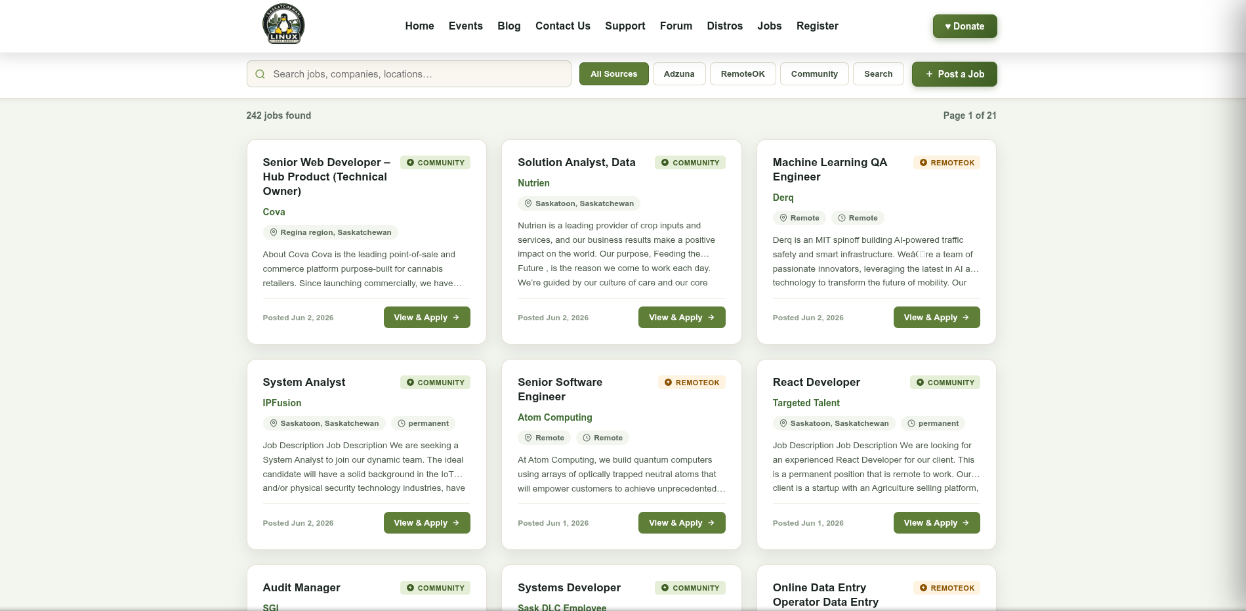Filter jobs by Community source
1246x611 pixels.
814,74
